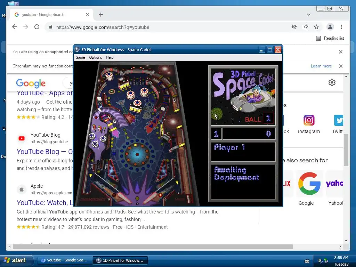Viewport: 356px width, 267px height.
Task: Go forward in Chromium browser
Action: (26, 27)
